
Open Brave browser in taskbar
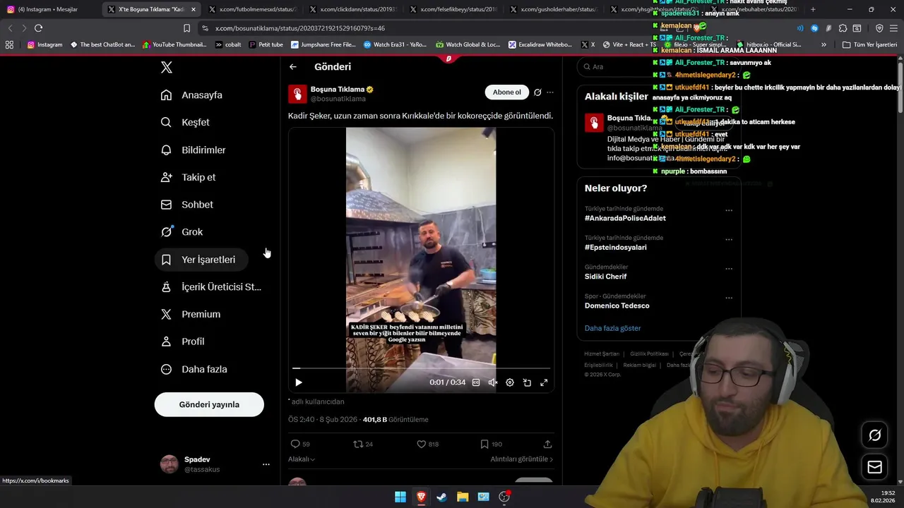421,497
